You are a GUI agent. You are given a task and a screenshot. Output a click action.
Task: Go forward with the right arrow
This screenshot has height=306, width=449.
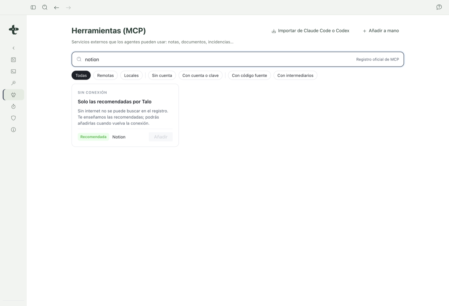tap(68, 7)
